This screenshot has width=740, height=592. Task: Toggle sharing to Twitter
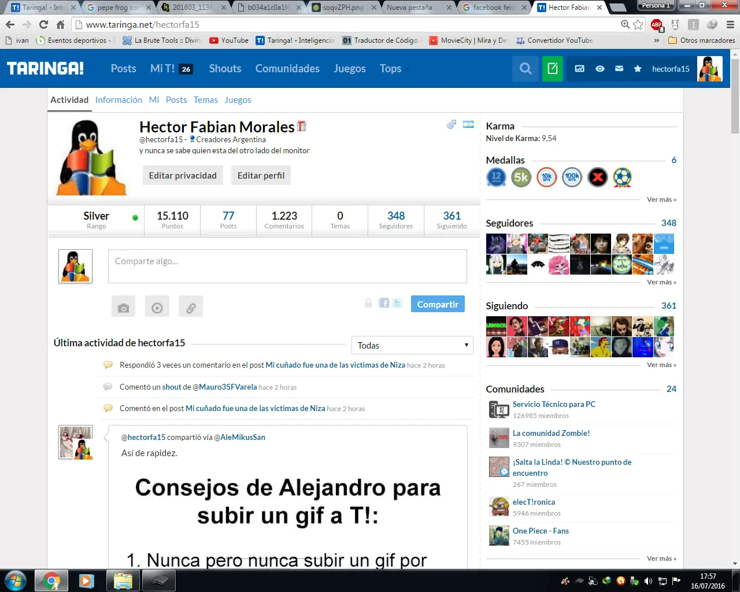point(398,303)
